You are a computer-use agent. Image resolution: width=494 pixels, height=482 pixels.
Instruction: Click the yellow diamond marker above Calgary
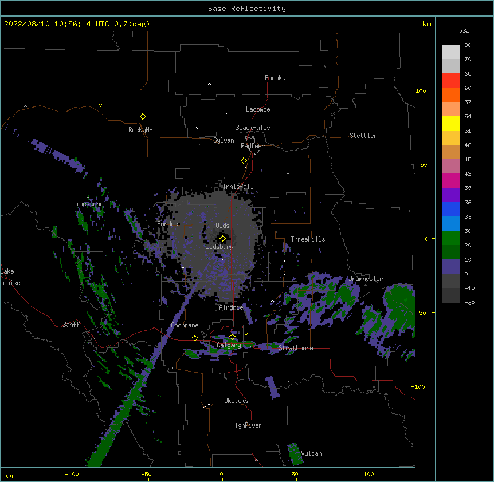232,337
